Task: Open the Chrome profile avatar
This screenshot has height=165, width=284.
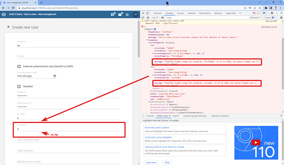Action: pyautogui.click(x=276, y=8)
